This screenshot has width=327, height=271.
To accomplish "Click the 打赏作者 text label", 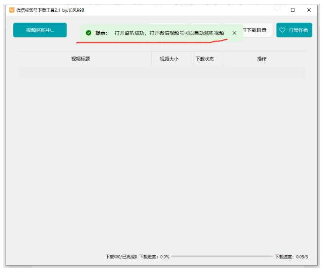I will click(298, 30).
